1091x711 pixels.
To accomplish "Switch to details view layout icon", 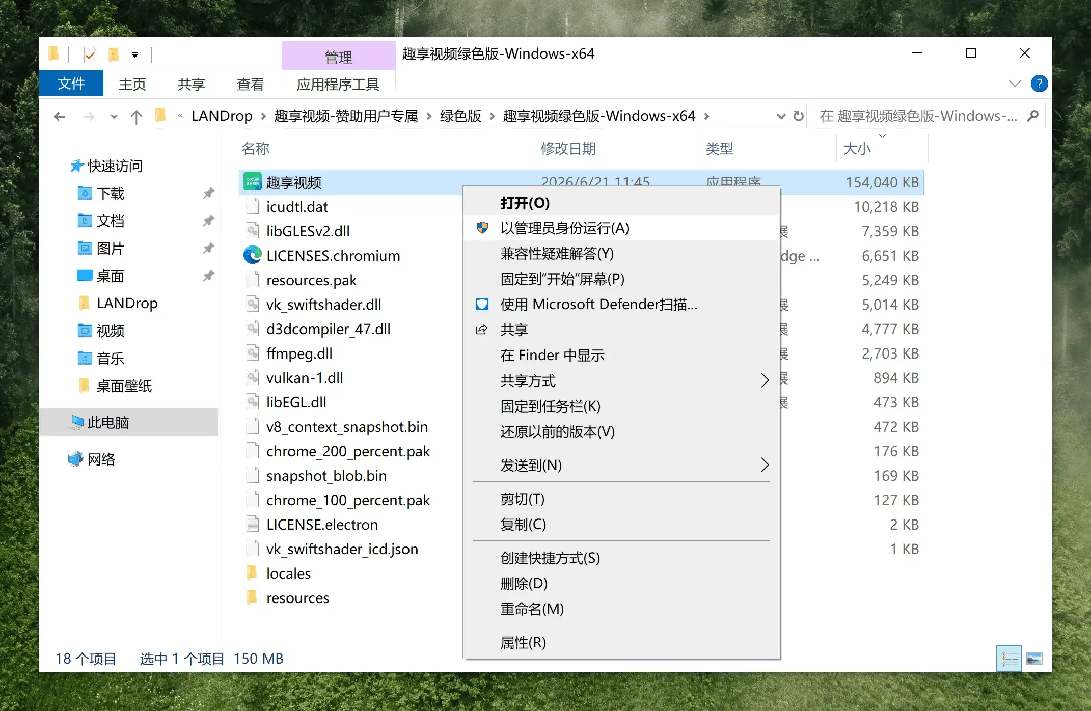I will tap(1009, 659).
